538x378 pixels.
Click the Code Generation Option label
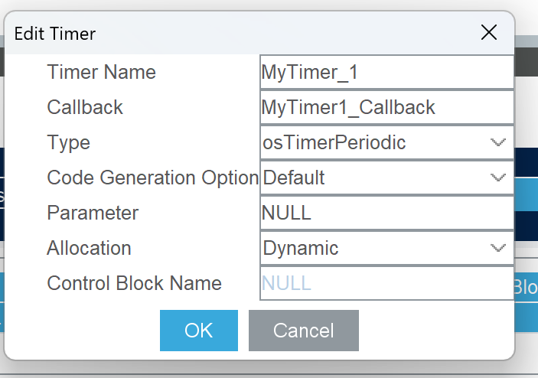152,178
